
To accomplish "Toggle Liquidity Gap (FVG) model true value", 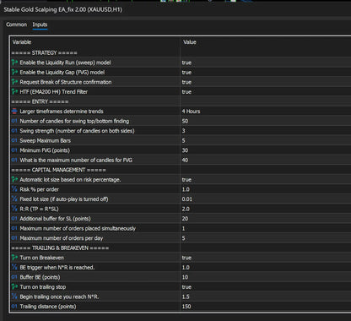I will (x=186, y=73).
